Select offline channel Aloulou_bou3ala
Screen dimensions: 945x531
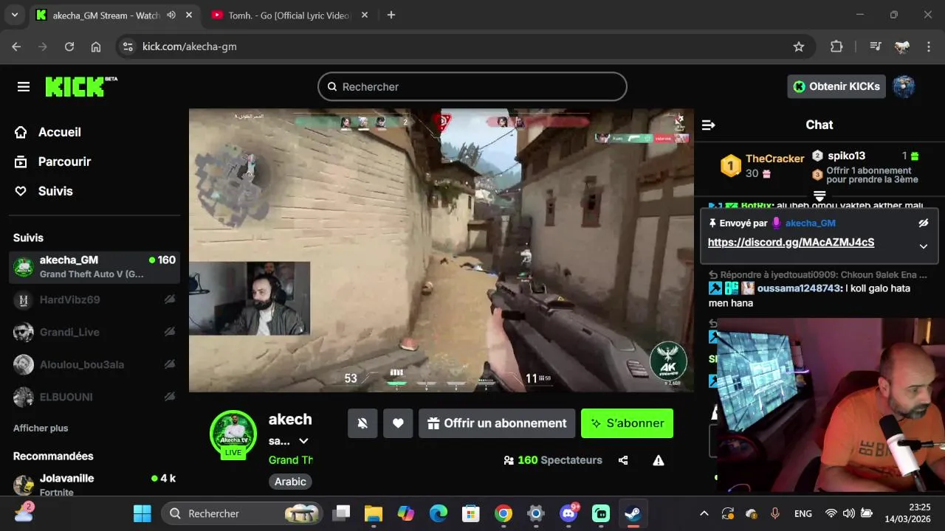tap(94, 364)
